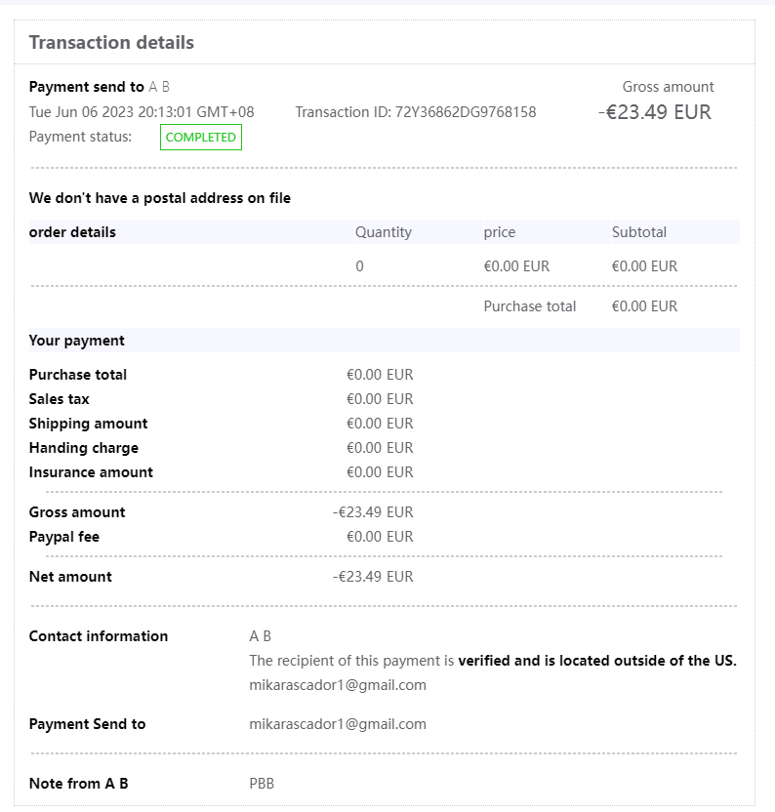Click the transaction date Tue Jun 06 2023
Screen dimensions: 775x812
(142, 112)
